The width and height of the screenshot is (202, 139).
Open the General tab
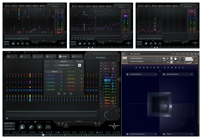tap(77, 57)
